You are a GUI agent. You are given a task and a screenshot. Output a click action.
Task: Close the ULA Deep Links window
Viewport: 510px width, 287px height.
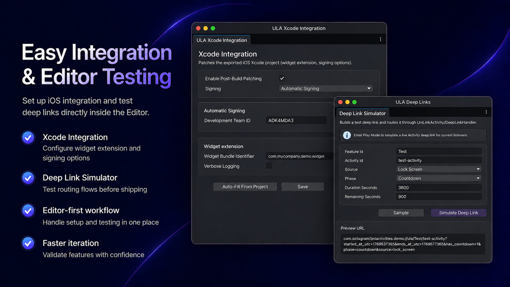pos(340,102)
